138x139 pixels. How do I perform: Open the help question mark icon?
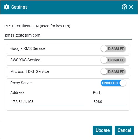click(124, 7)
